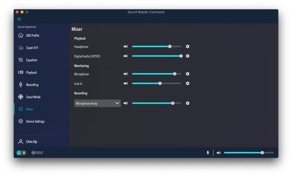Toggle mute on Line In monitoring

(x=126, y=83)
